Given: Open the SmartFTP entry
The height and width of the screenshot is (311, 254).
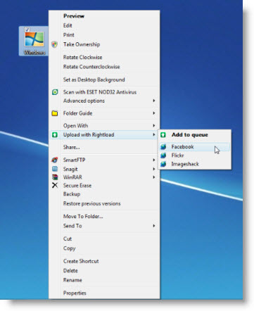Looking at the screenshot, I should [x=74, y=160].
